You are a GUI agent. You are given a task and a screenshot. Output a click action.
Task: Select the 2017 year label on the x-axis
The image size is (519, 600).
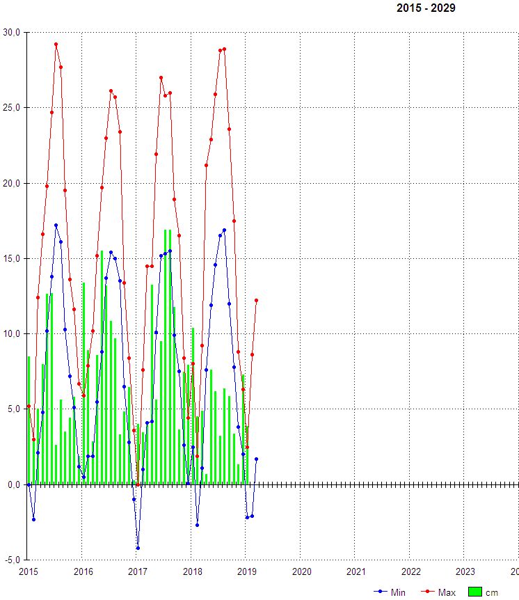(x=138, y=571)
